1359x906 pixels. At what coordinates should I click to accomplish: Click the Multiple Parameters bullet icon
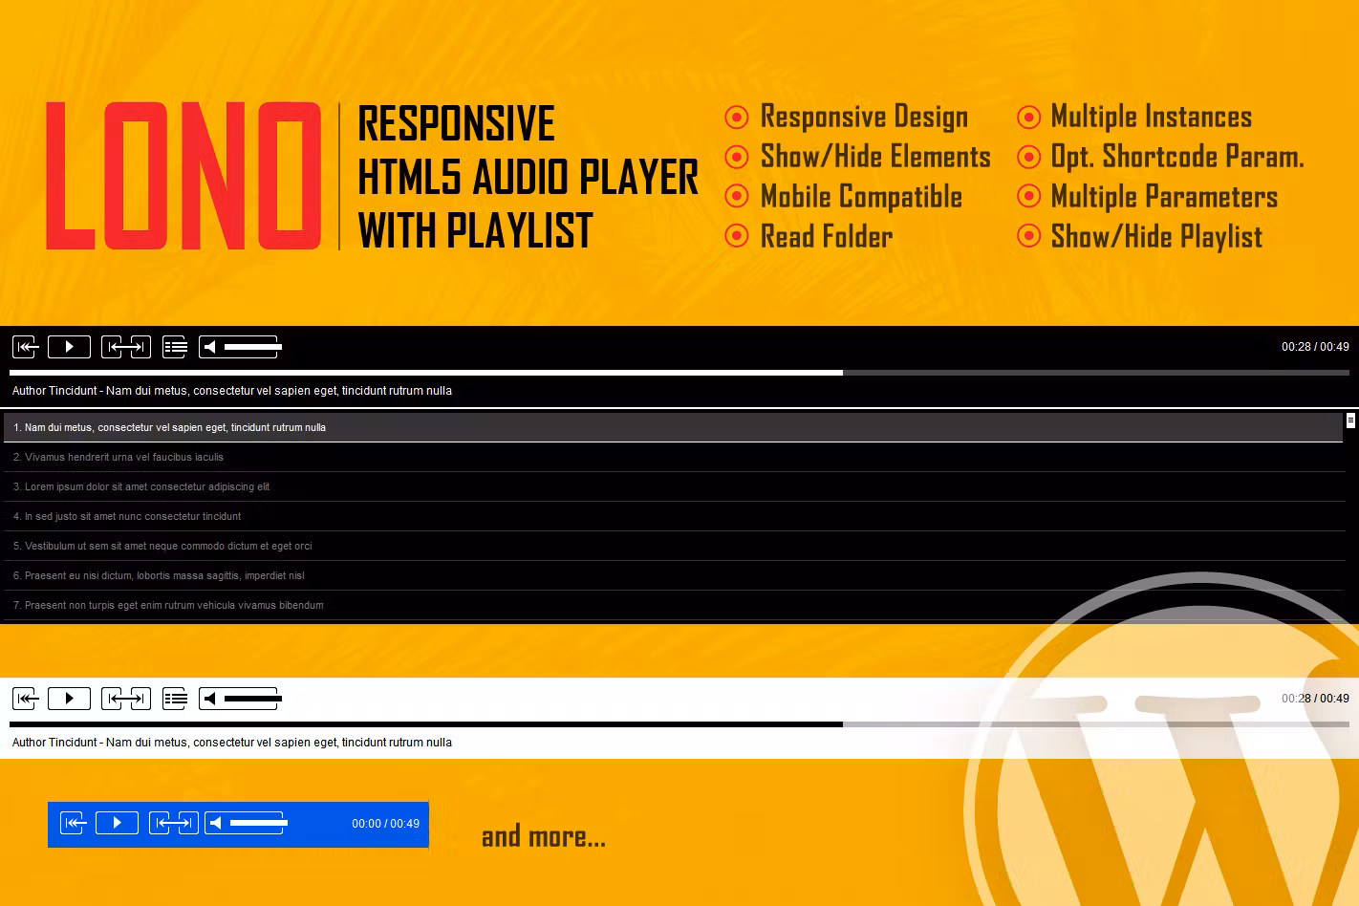click(x=1028, y=196)
